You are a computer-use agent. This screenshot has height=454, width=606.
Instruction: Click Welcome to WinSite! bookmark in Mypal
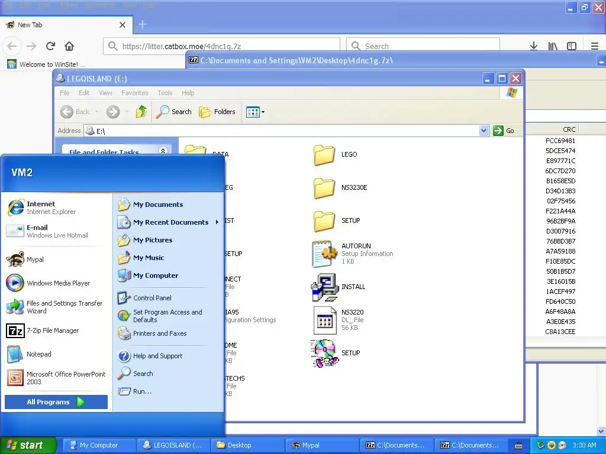click(46, 64)
